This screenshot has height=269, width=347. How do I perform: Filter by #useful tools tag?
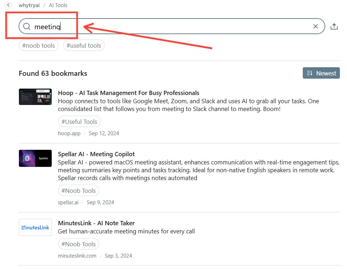[x=84, y=45]
